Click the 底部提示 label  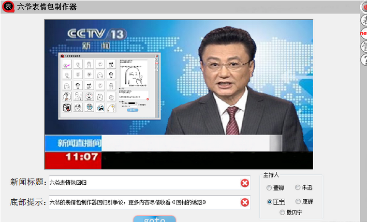pos(28,202)
